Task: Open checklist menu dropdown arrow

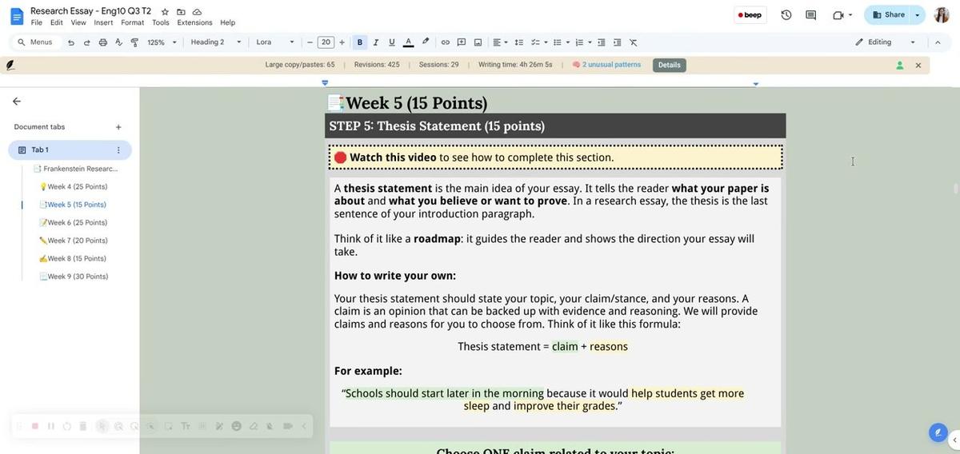Action: coord(546,42)
